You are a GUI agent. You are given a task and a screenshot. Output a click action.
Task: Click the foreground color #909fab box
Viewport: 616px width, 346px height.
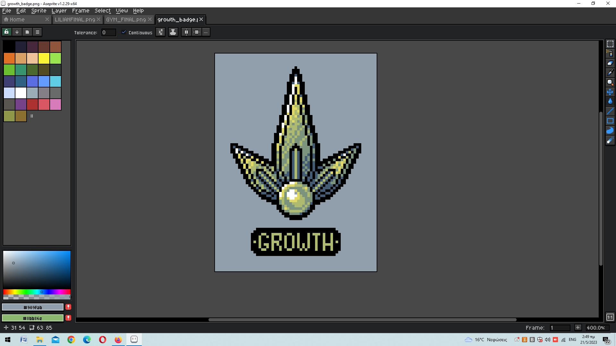33,307
